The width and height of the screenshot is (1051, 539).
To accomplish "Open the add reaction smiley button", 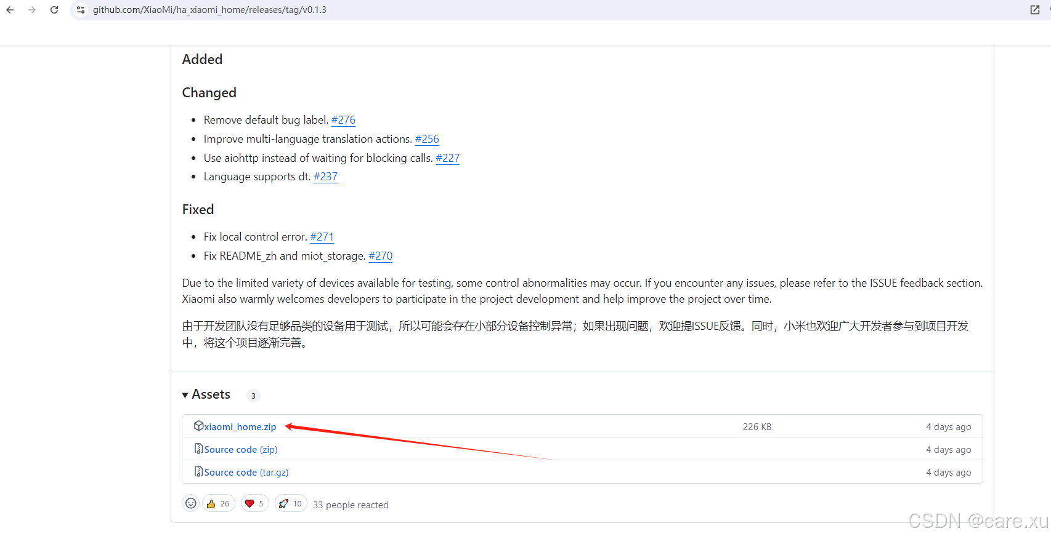I will coord(191,503).
